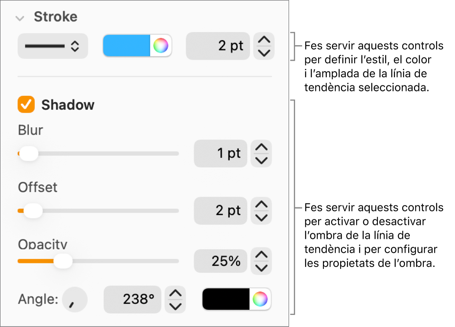
Task: Click the shadow Angle dial
Action: pos(75,299)
